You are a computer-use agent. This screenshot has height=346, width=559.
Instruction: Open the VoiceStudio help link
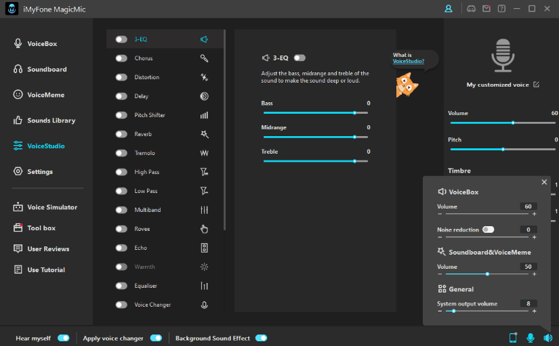(409, 62)
